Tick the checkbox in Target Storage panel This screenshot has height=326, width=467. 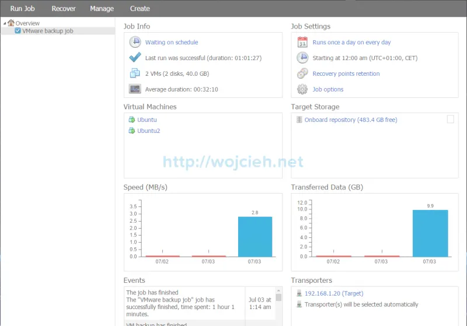pos(450,120)
